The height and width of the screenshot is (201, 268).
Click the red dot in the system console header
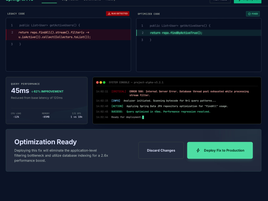pos(98,82)
